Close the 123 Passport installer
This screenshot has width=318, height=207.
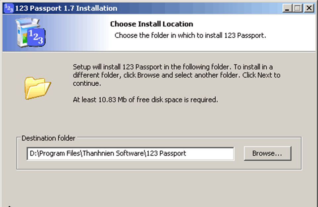[309, 8]
